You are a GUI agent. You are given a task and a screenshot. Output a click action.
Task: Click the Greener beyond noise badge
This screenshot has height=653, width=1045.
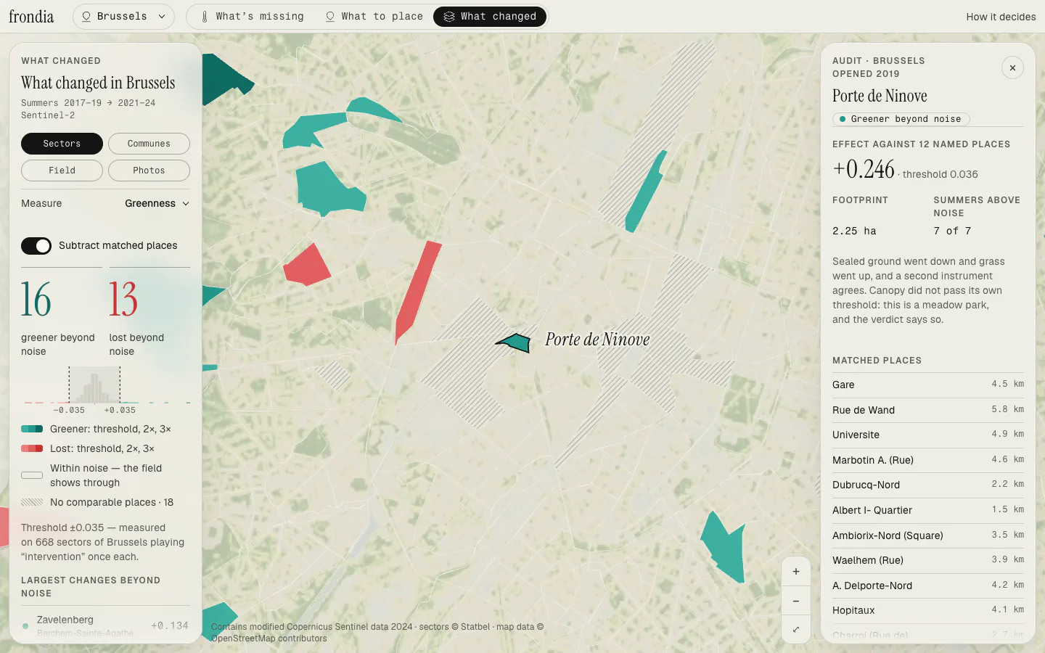[x=901, y=119]
